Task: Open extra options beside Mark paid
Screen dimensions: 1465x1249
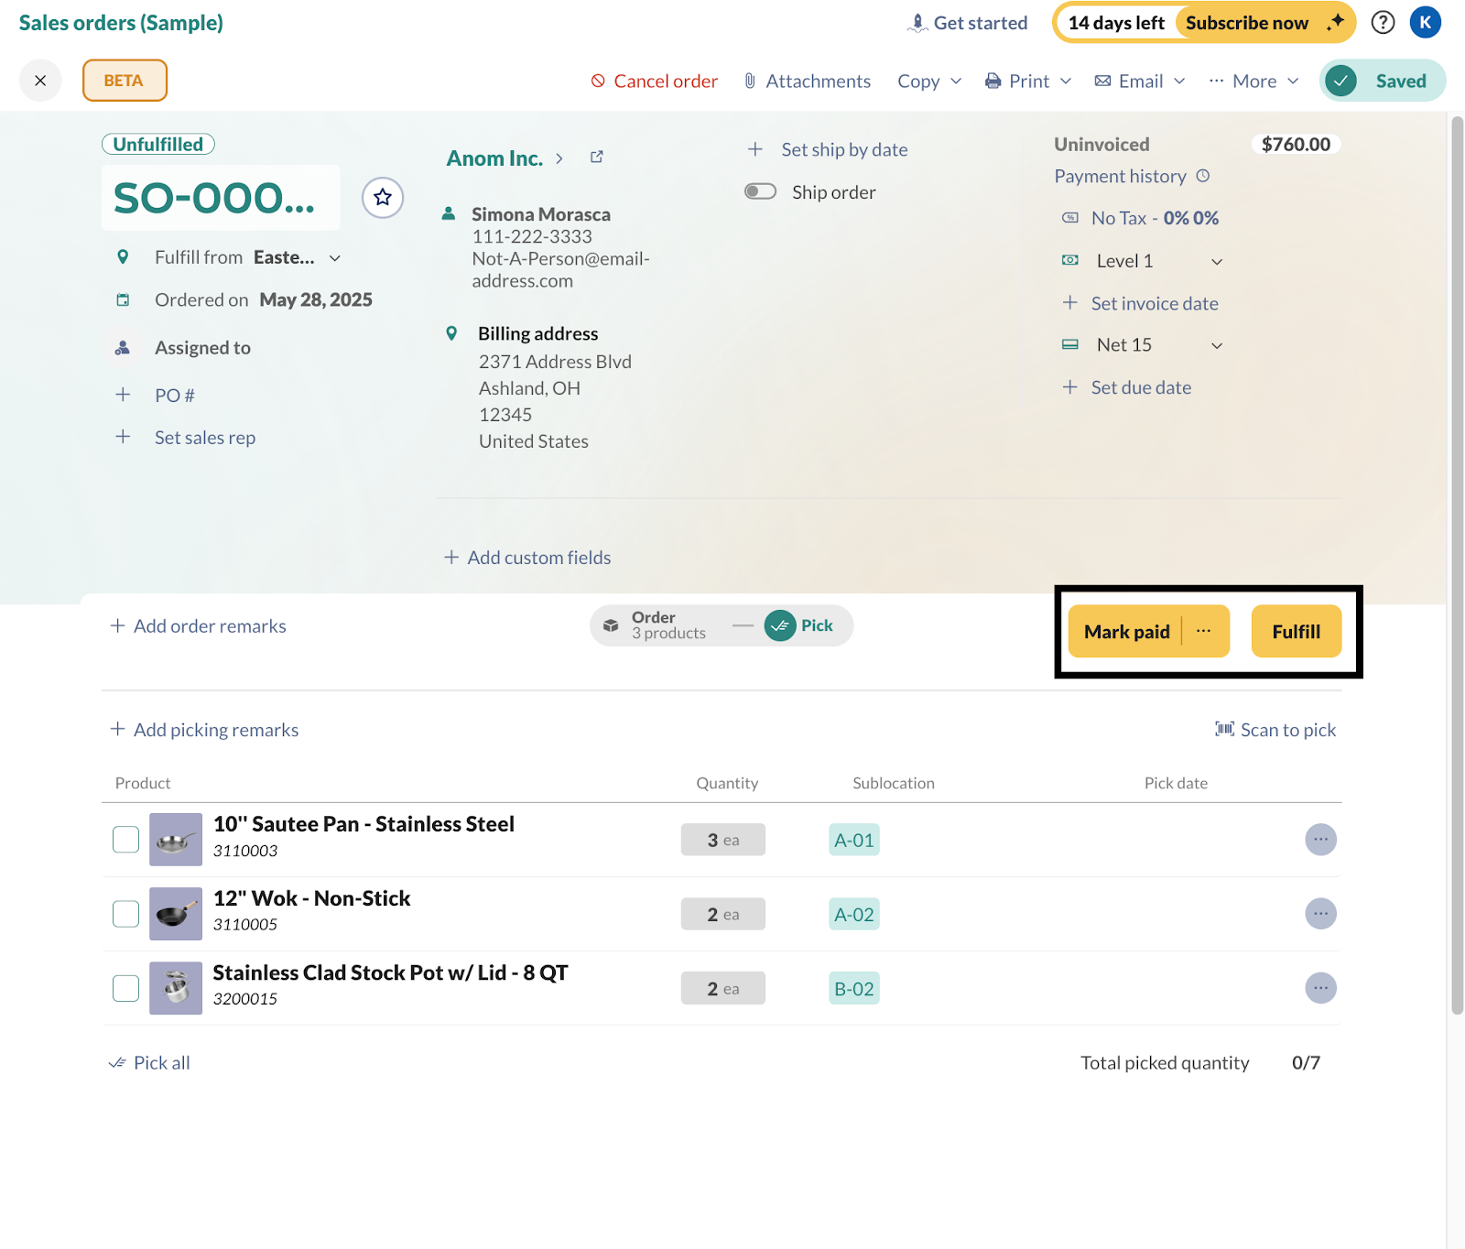Action: (1204, 631)
